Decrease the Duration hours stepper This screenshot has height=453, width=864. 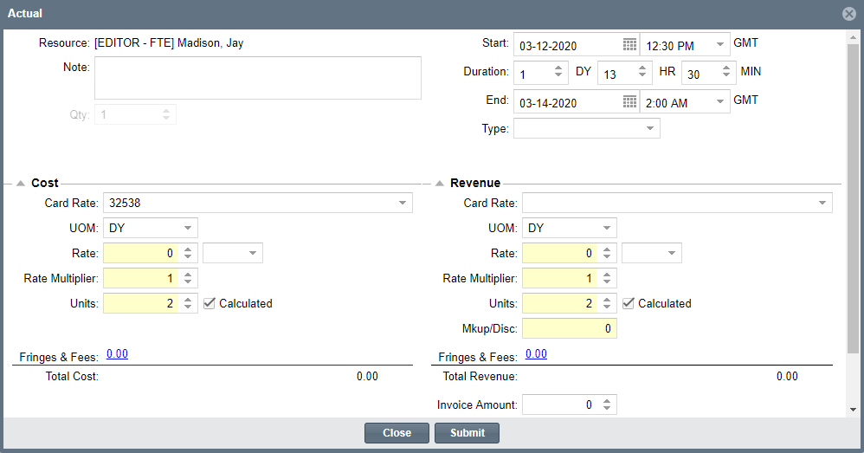642,75
